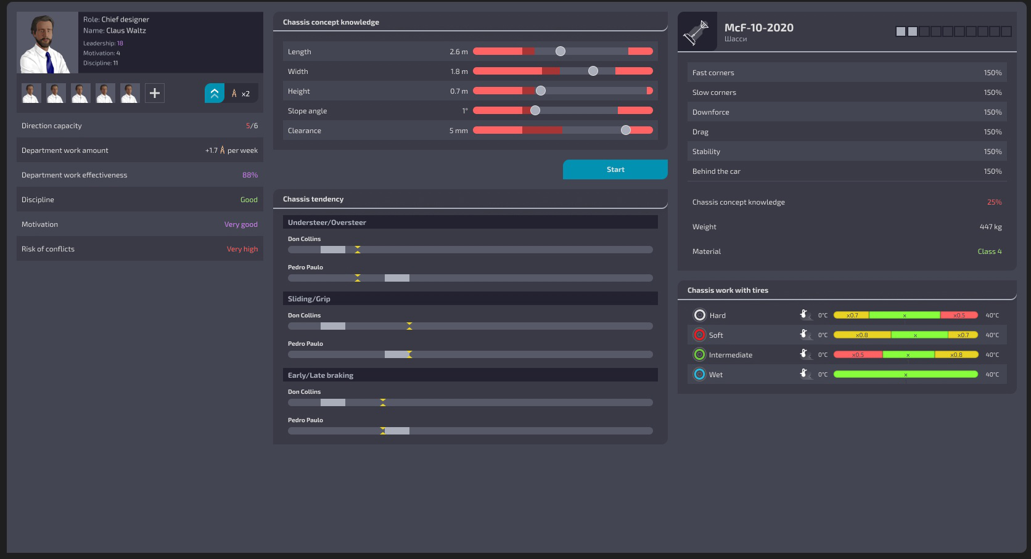Image resolution: width=1031 pixels, height=559 pixels.
Task: Click the Leadership: 18 stat
Action: 103,43
